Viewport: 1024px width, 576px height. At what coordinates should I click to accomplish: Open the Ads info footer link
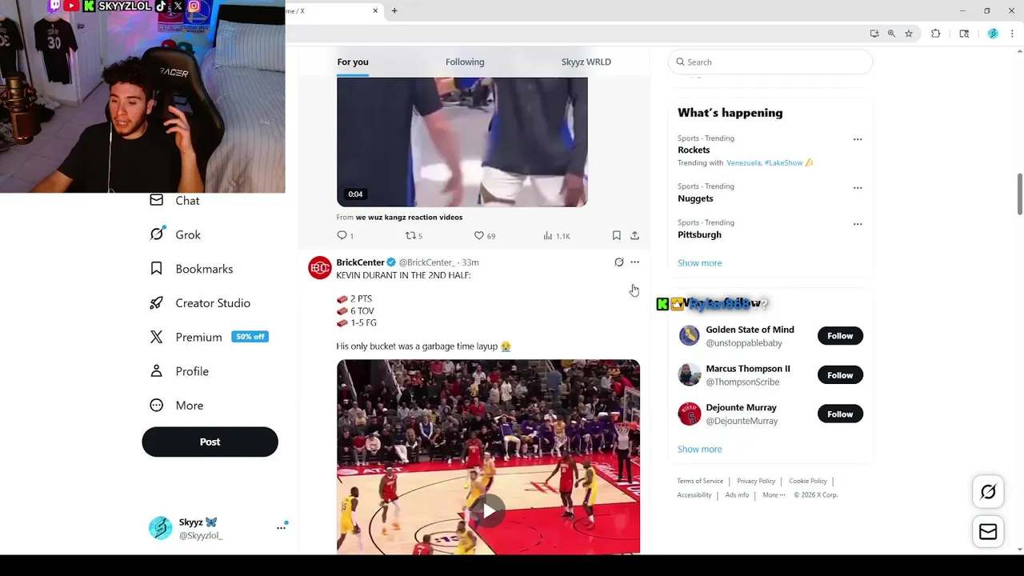[738, 494]
